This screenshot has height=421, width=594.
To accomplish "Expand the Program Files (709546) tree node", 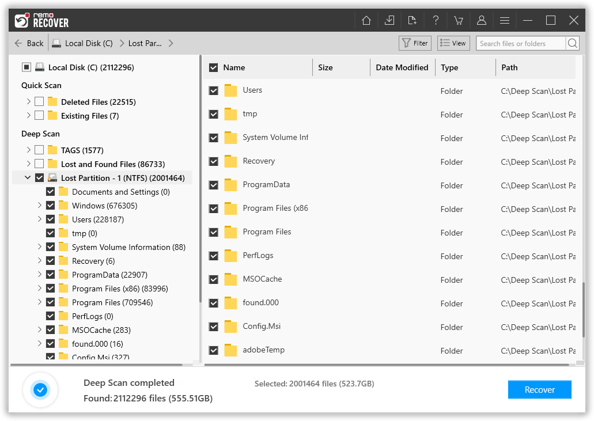I will [x=39, y=302].
